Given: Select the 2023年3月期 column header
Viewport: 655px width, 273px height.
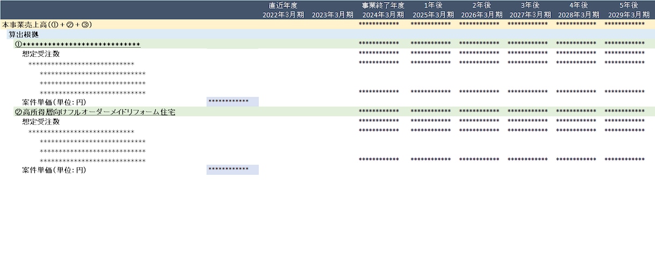Looking at the screenshot, I should (332, 14).
